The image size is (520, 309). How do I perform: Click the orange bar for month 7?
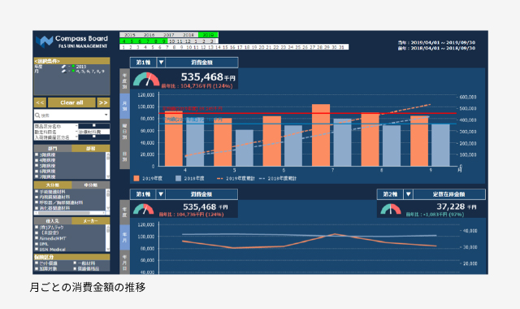coord(321,135)
